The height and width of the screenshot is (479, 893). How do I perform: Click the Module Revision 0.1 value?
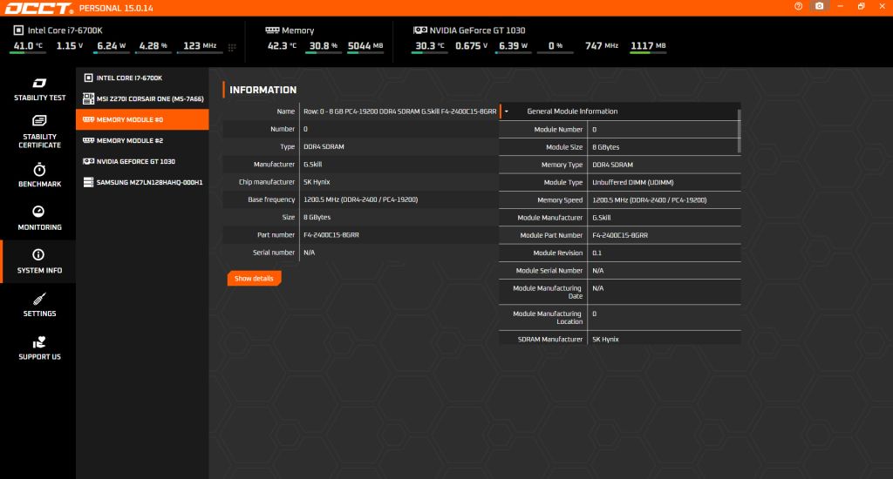coord(596,253)
